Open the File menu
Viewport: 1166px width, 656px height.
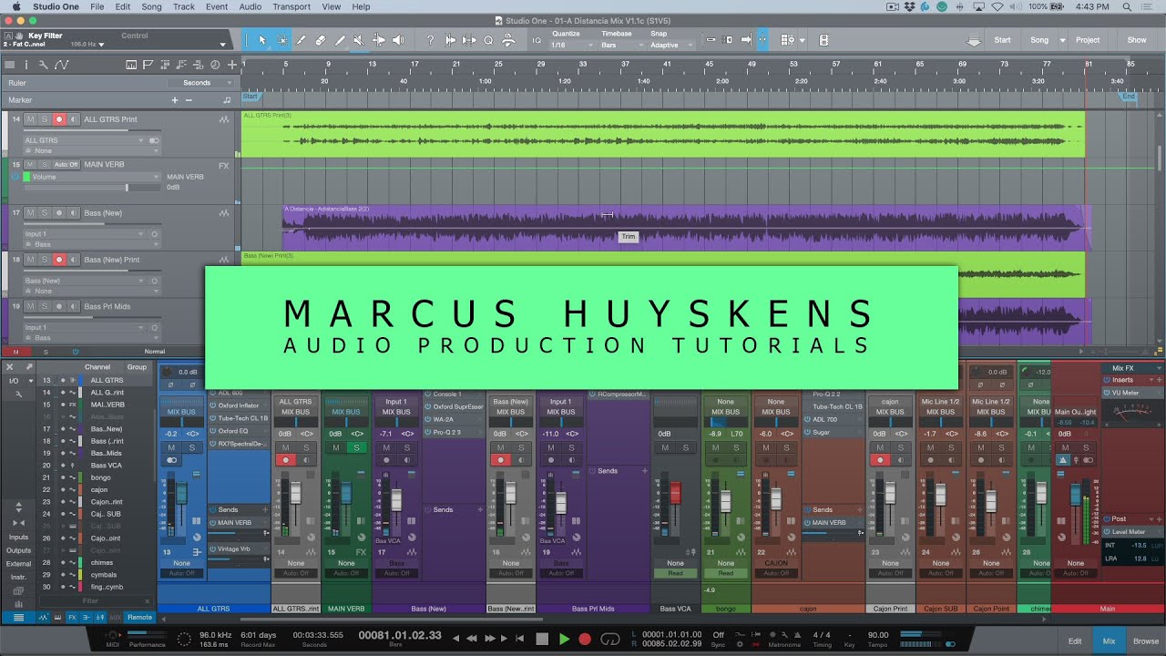click(97, 6)
